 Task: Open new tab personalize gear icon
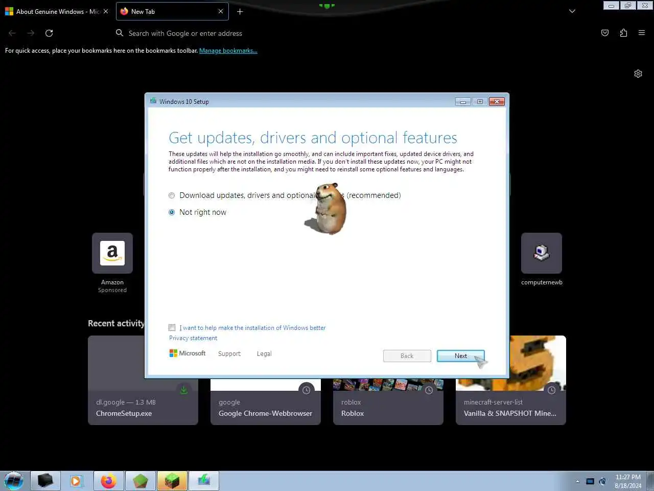(638, 74)
